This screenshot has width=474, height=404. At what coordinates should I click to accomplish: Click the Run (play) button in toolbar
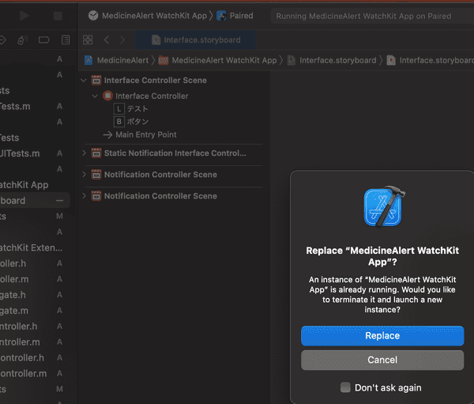(x=24, y=16)
